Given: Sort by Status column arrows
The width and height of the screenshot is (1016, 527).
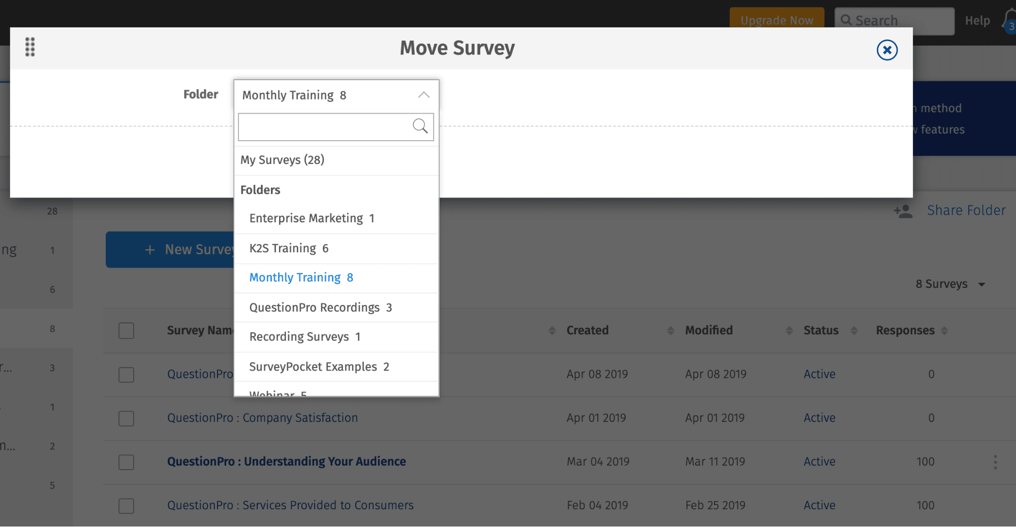Looking at the screenshot, I should [x=854, y=331].
